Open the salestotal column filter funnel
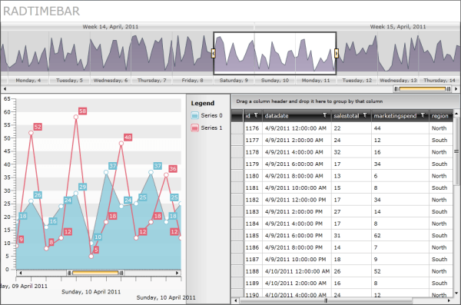 (365, 115)
